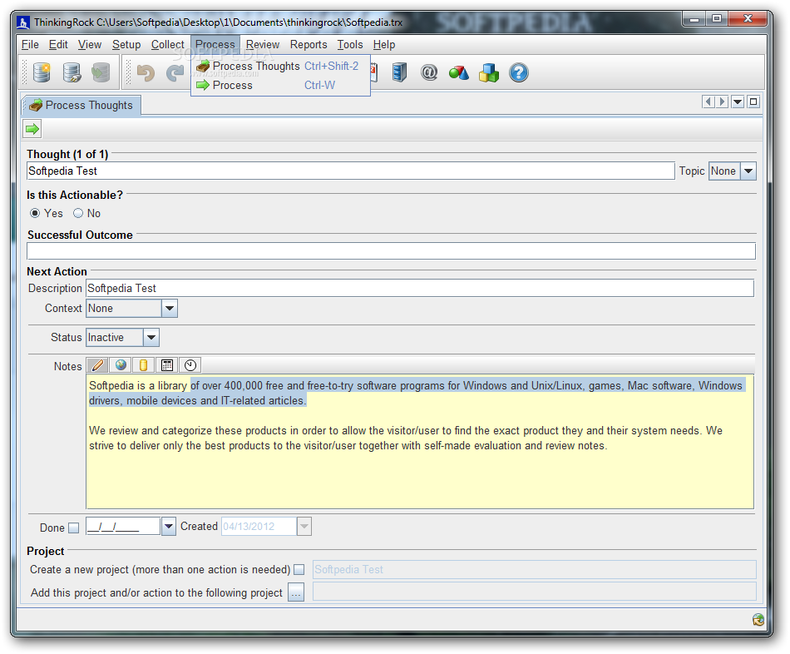Image resolution: width=790 pixels, height=654 pixels.
Task: Open the Edit menu
Action: [58, 44]
